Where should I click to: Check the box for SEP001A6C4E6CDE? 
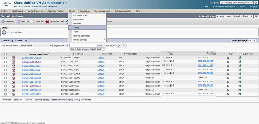[6, 78]
